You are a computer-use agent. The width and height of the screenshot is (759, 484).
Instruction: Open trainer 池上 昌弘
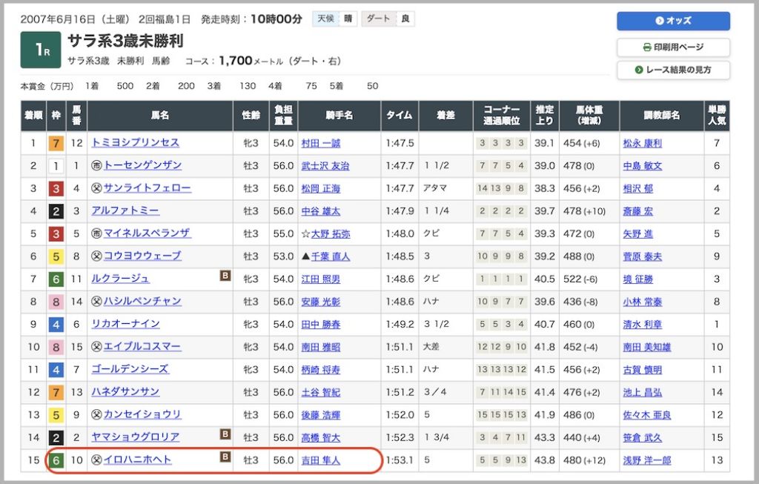point(643,393)
